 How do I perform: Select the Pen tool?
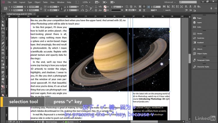pyautogui.click(x=3, y=43)
